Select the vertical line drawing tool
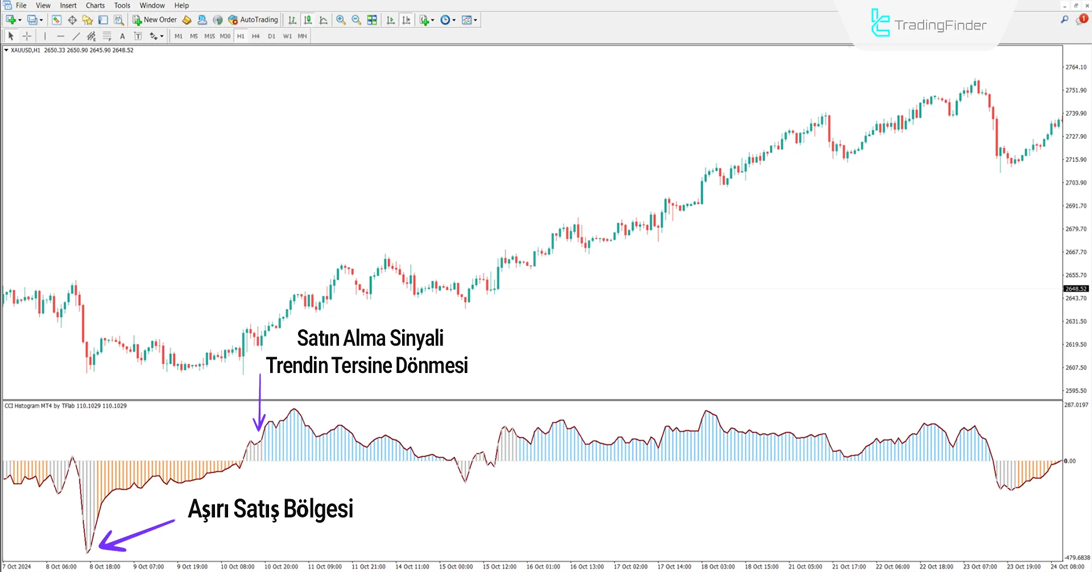 [x=45, y=36]
